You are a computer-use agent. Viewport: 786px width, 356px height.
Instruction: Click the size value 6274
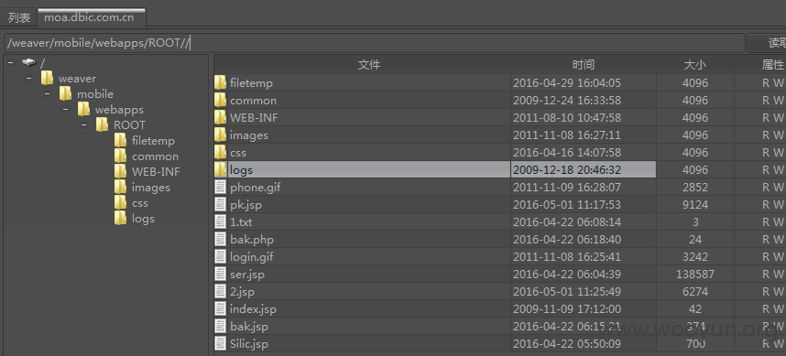695,291
